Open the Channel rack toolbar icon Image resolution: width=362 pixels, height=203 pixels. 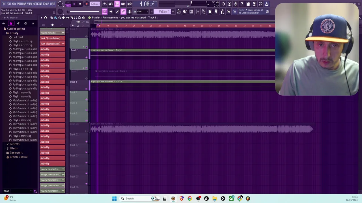pos(191,12)
